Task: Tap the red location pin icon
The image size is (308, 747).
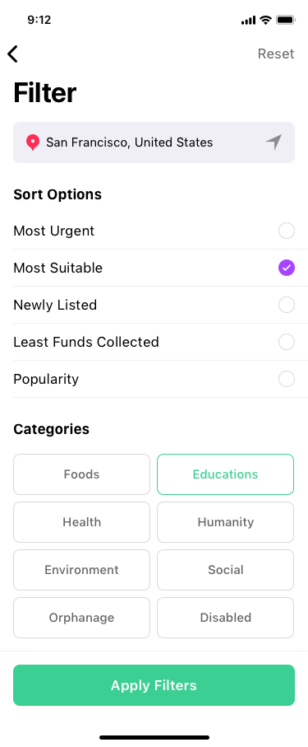Action: [32, 142]
